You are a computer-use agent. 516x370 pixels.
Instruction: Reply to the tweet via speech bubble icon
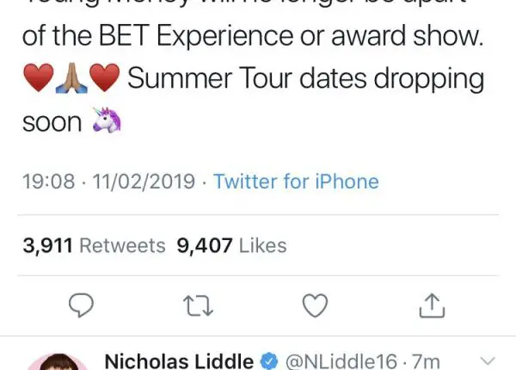[x=80, y=305]
